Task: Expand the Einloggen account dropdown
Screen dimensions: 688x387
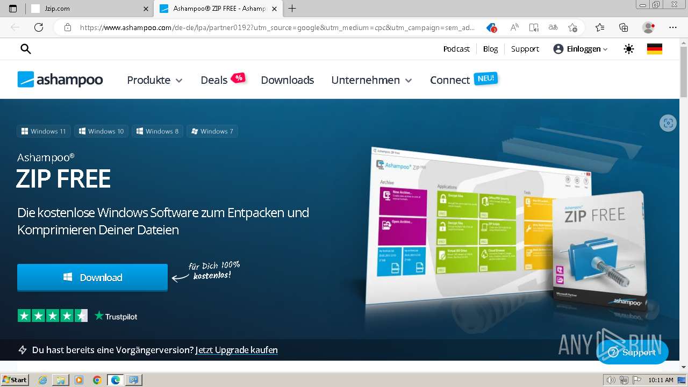Action: pyautogui.click(x=580, y=49)
